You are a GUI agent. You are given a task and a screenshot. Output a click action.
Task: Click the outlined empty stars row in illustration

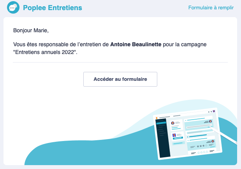pyautogui.click(x=203, y=152)
